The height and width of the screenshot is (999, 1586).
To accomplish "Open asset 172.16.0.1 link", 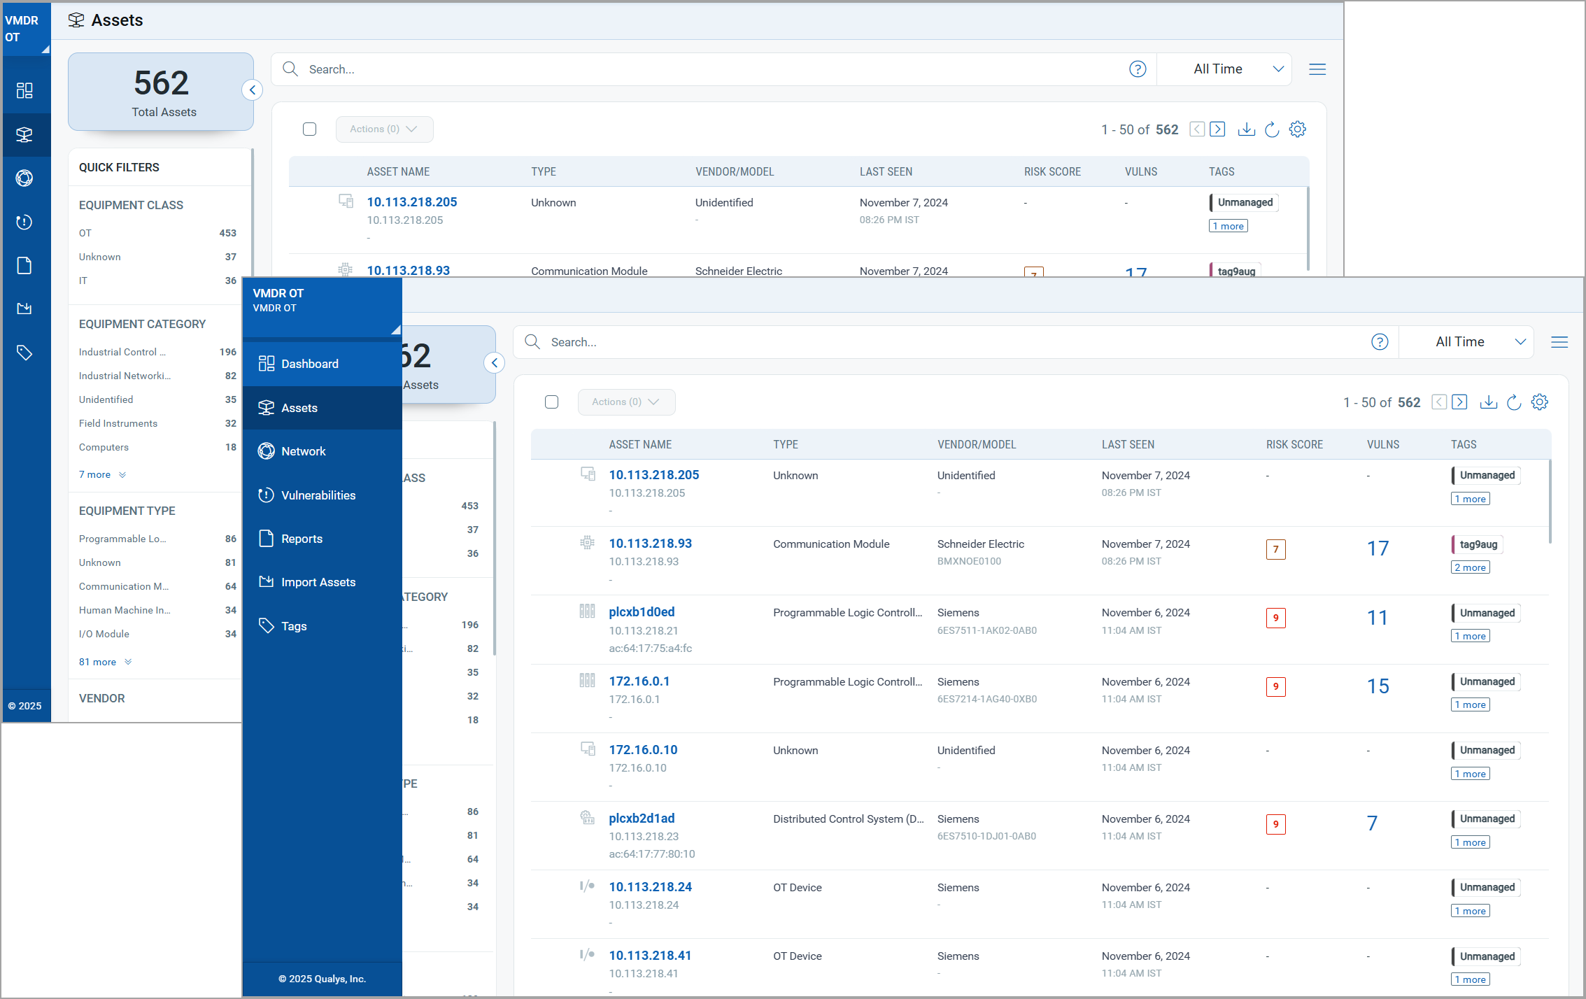I will [x=639, y=681].
